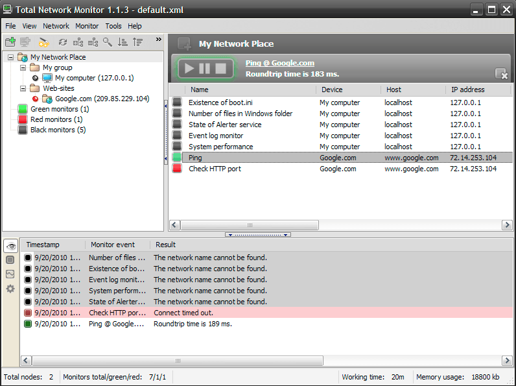
Task: Launch the scan wizard wand icon
Action: click(x=43, y=42)
